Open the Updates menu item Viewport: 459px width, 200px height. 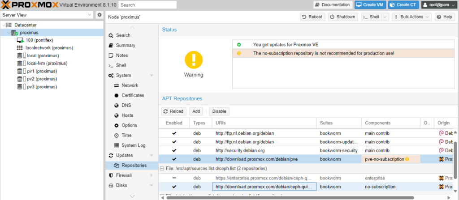click(131, 155)
